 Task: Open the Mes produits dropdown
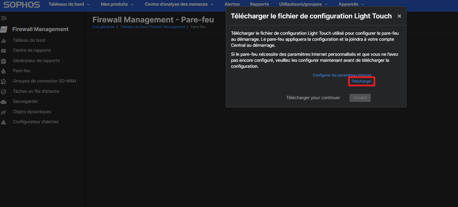tap(117, 4)
